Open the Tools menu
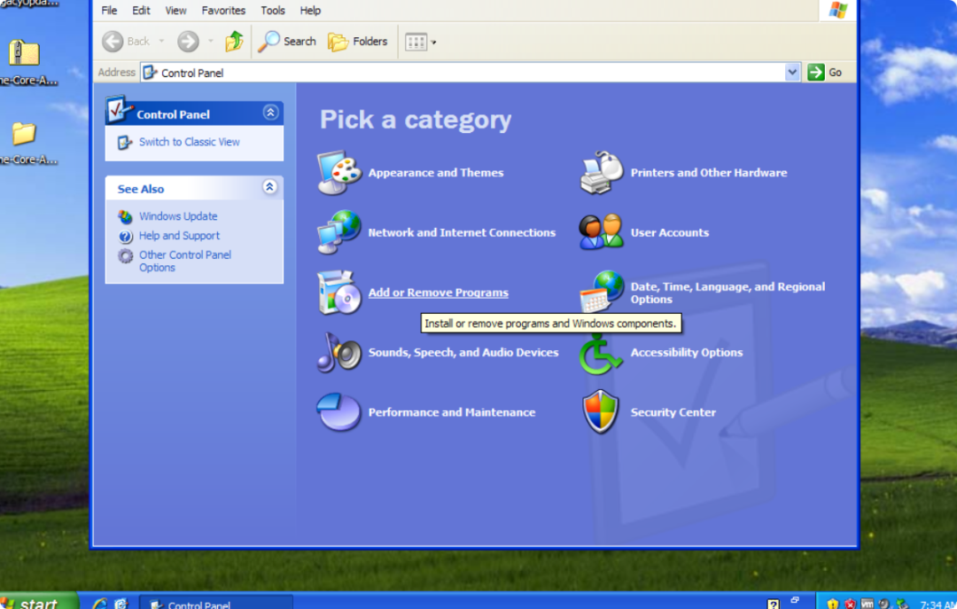This screenshot has width=957, height=609. 273,11
